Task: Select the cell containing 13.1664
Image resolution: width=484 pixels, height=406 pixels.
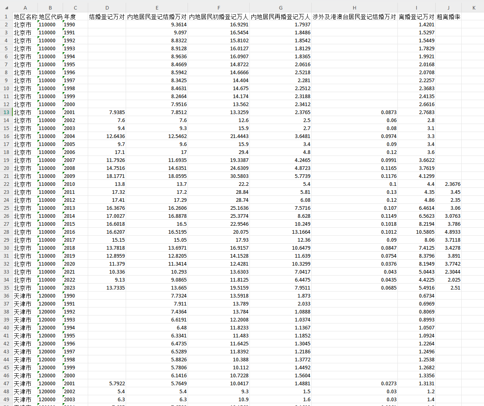Action: point(281,232)
